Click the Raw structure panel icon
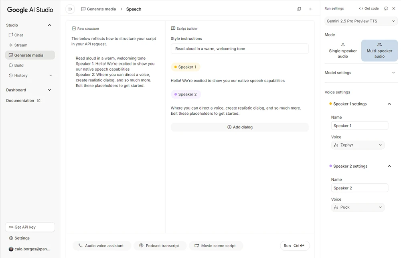The height and width of the screenshot is (258, 401). click(x=74, y=28)
